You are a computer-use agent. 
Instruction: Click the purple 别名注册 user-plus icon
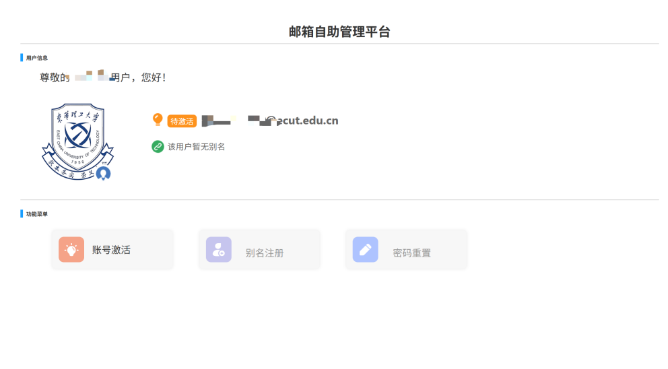(x=219, y=249)
